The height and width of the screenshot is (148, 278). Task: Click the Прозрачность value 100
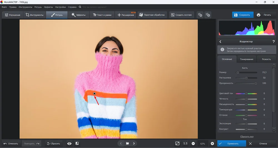[264, 83]
